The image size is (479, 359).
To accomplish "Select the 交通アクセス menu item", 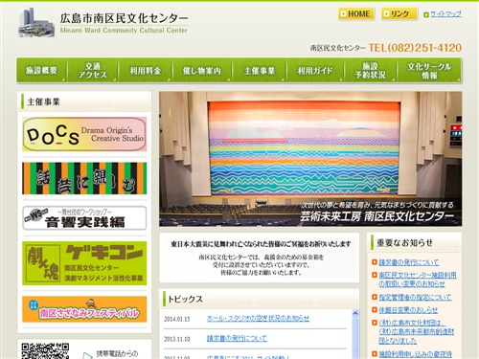I will (93, 71).
